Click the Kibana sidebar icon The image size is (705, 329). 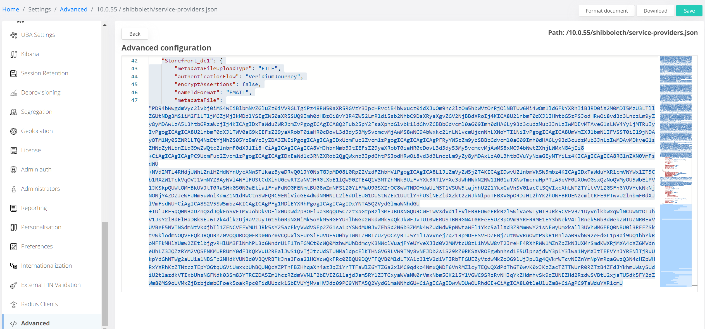point(14,54)
